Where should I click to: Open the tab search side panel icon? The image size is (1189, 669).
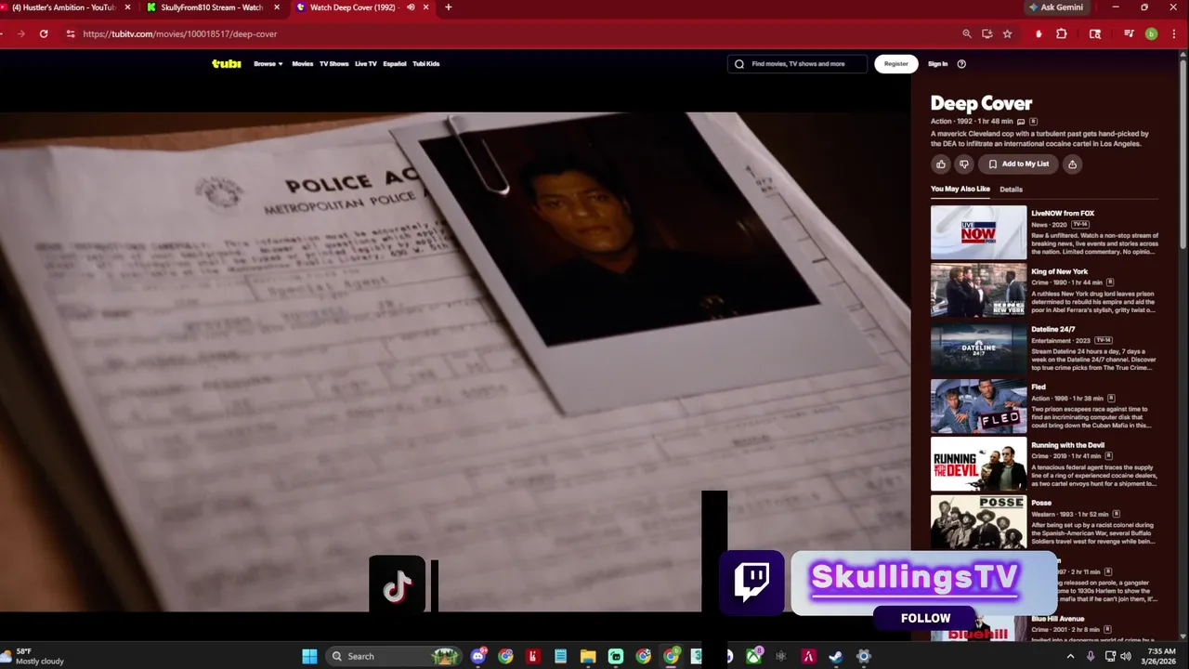pos(1095,33)
